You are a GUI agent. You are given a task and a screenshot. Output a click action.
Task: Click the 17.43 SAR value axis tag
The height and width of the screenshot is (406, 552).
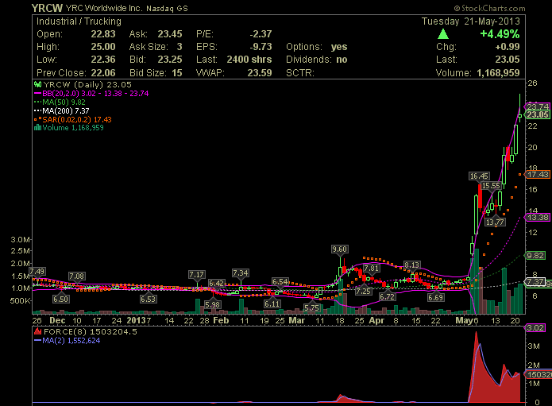[538, 173]
